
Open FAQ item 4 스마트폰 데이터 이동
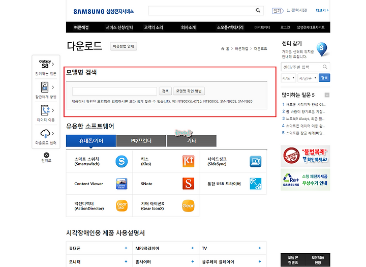click(303, 126)
